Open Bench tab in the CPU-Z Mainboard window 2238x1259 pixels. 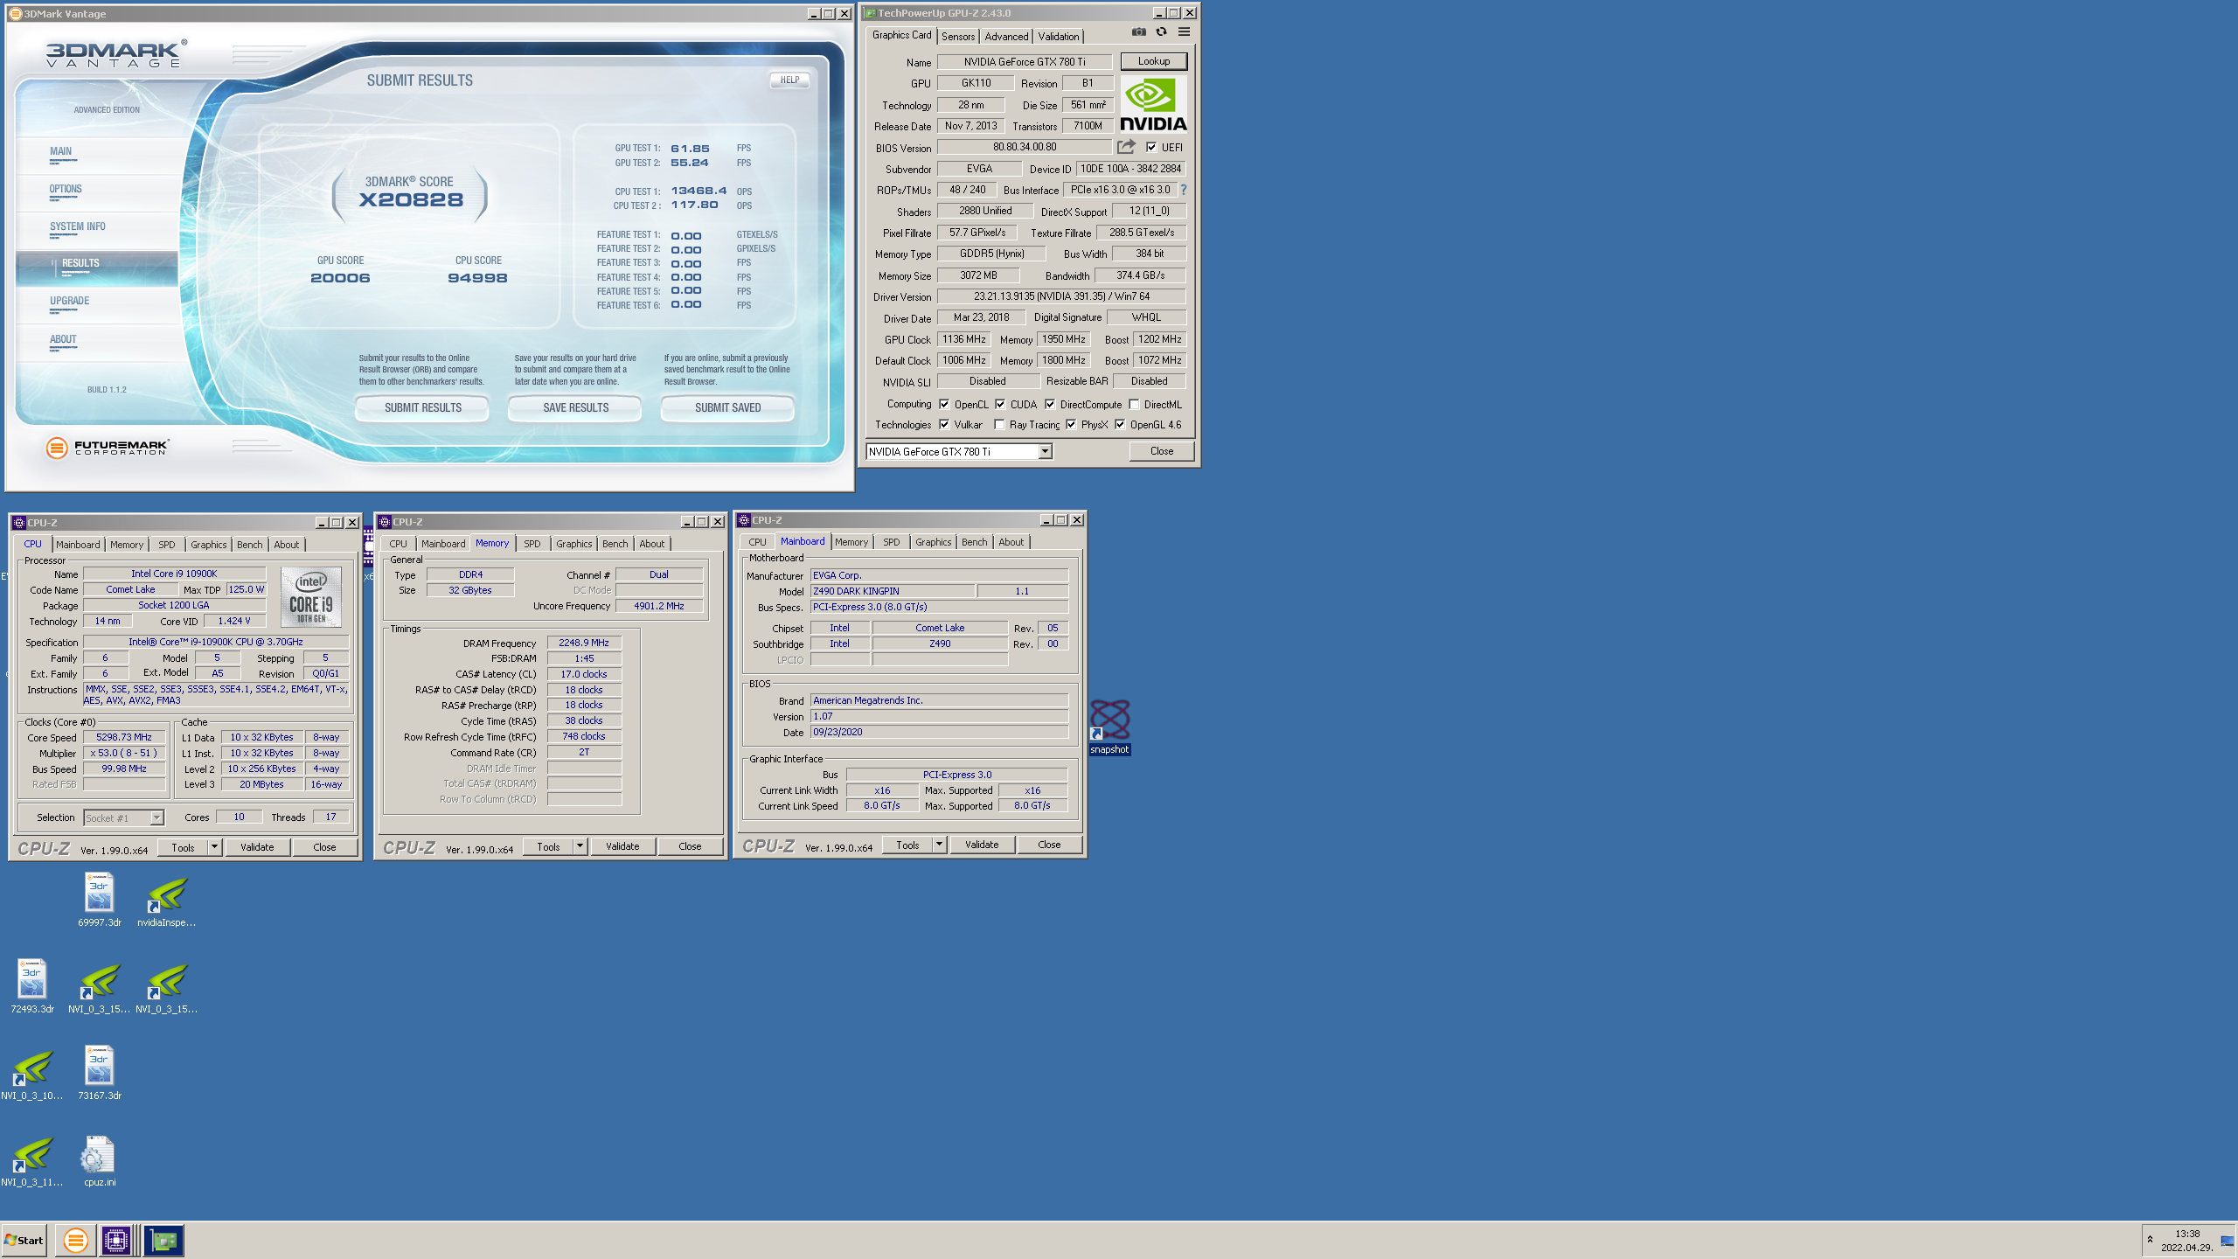(x=974, y=542)
